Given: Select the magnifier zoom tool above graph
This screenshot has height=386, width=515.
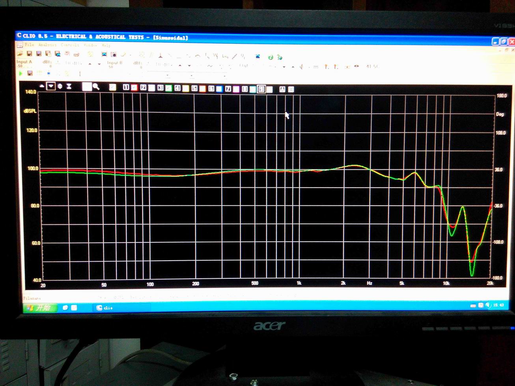Looking at the screenshot, I should pyautogui.click(x=96, y=87).
